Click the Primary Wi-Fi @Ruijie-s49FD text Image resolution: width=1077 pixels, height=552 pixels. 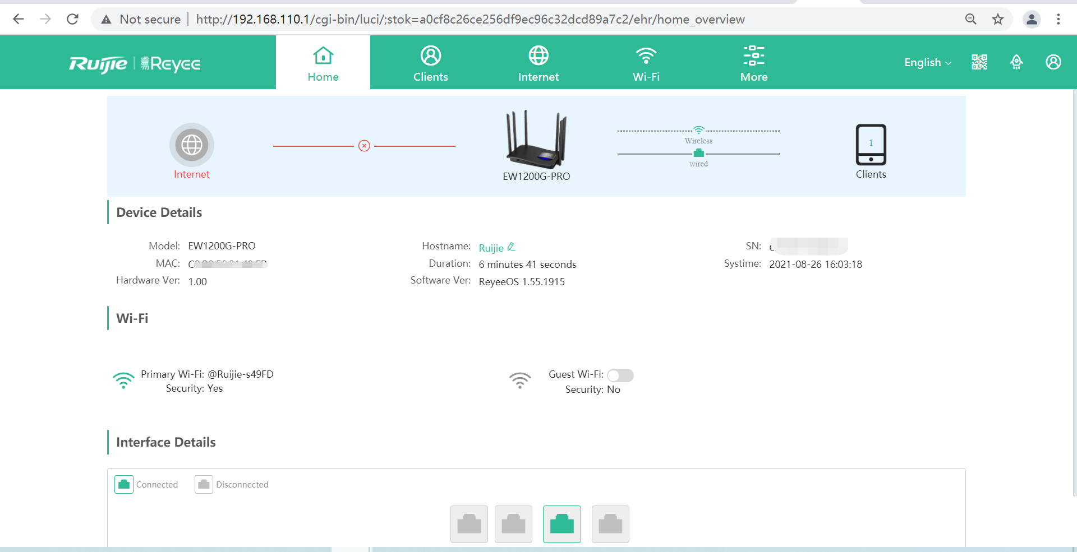pos(207,374)
